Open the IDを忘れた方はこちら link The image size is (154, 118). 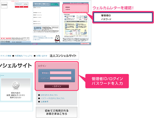tap(49, 95)
